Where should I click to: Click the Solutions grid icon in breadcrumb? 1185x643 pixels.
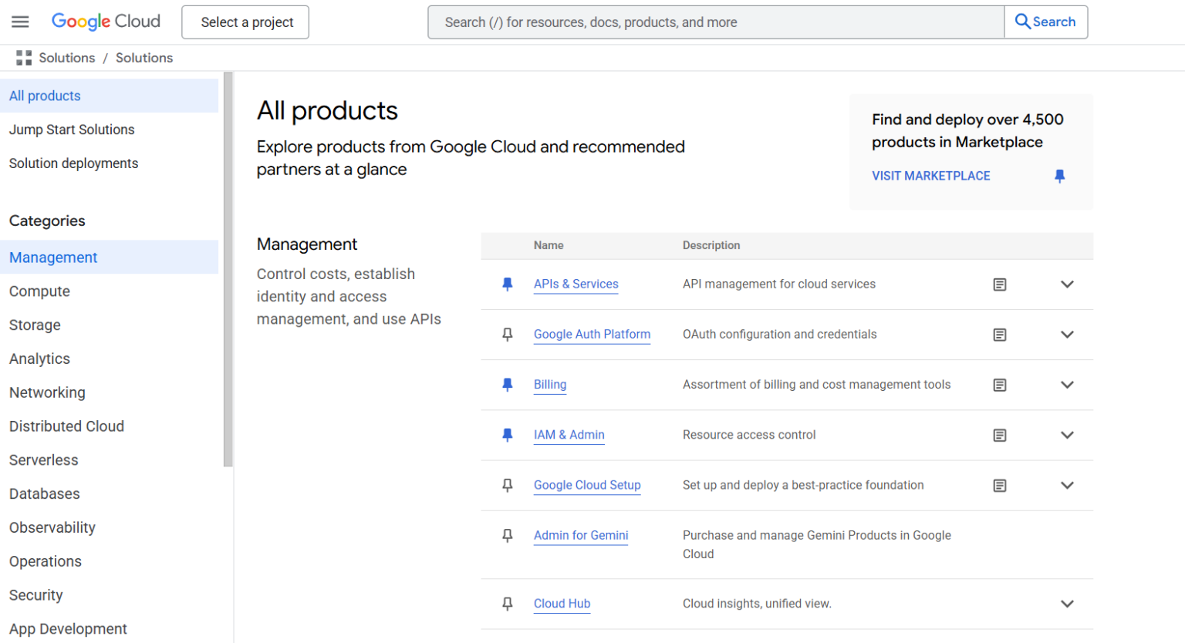[23, 57]
